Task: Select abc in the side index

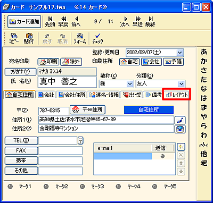Action: click(x=203, y=145)
